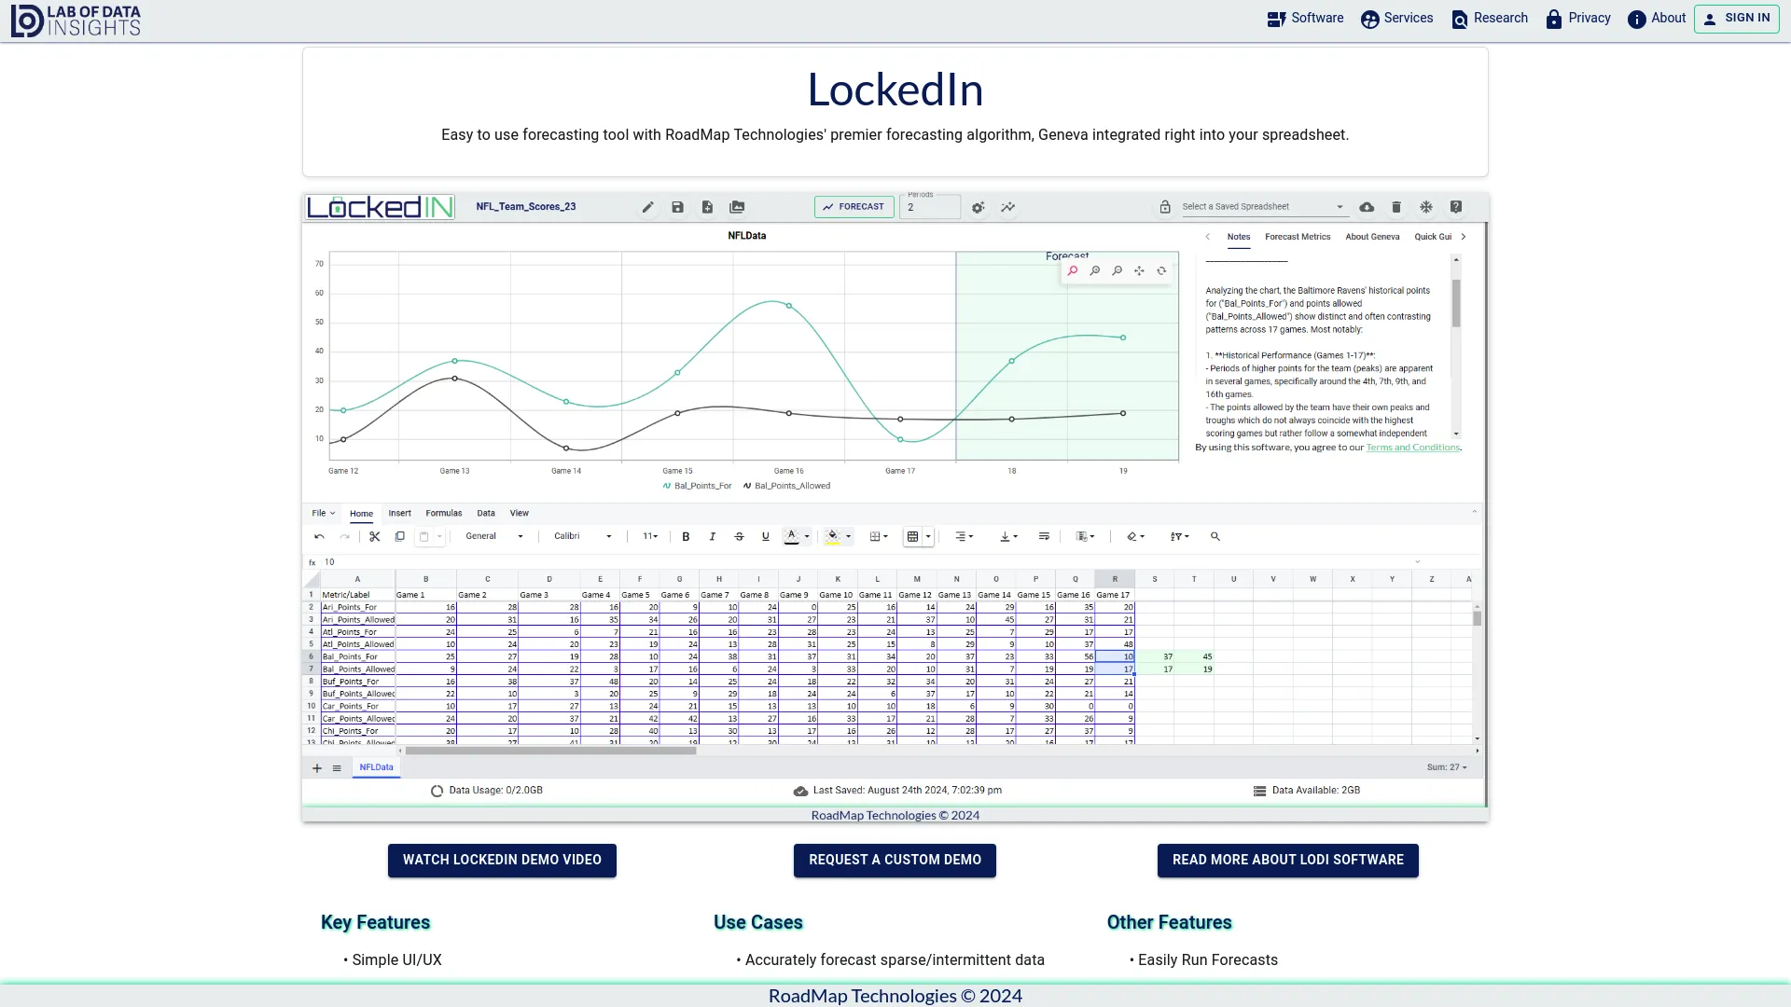Click Request a Custom Demo button
The image size is (1791, 1007).
(x=895, y=861)
